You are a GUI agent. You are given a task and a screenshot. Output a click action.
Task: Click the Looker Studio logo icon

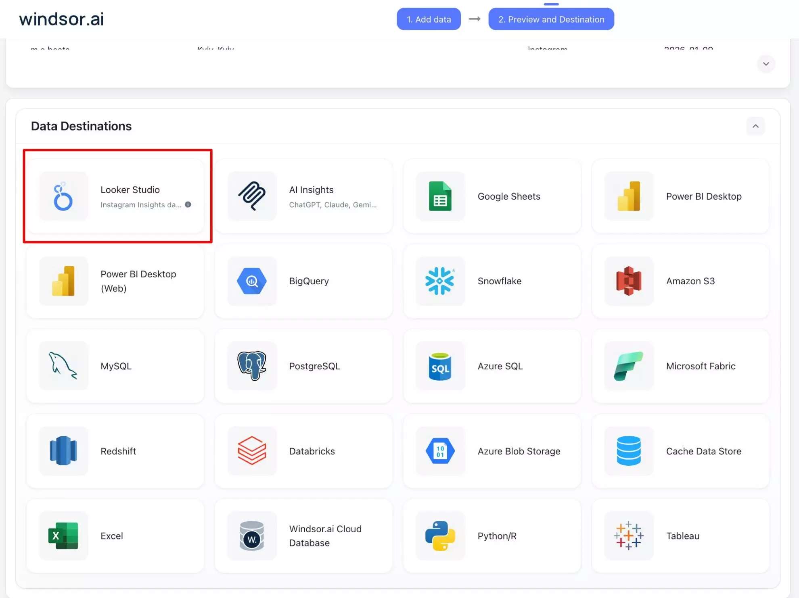pos(63,196)
